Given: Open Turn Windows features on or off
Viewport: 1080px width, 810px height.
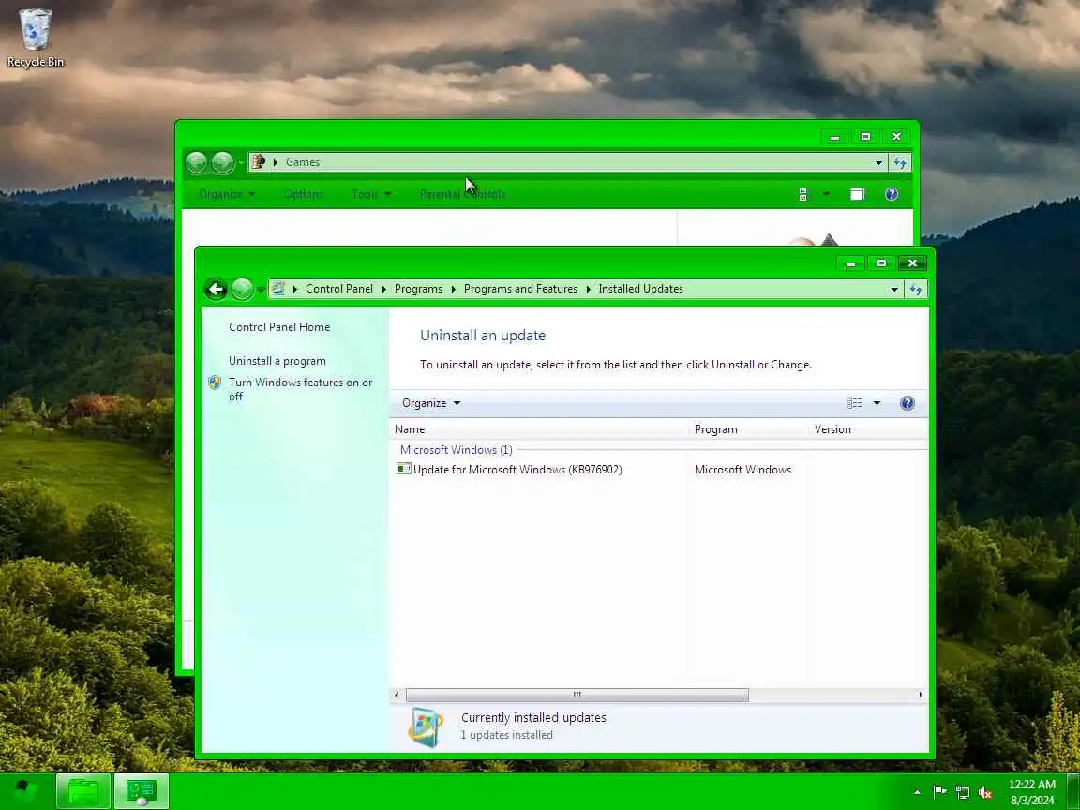Looking at the screenshot, I should click(300, 389).
